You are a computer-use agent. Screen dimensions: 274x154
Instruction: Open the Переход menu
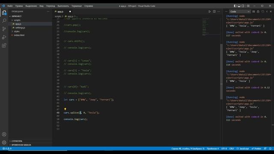51,6
